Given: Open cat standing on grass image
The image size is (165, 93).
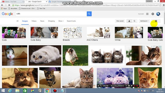Looking at the screenshot, I should click(x=75, y=56).
